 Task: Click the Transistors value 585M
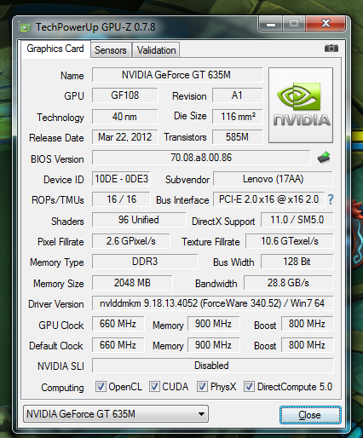pyautogui.click(x=237, y=137)
